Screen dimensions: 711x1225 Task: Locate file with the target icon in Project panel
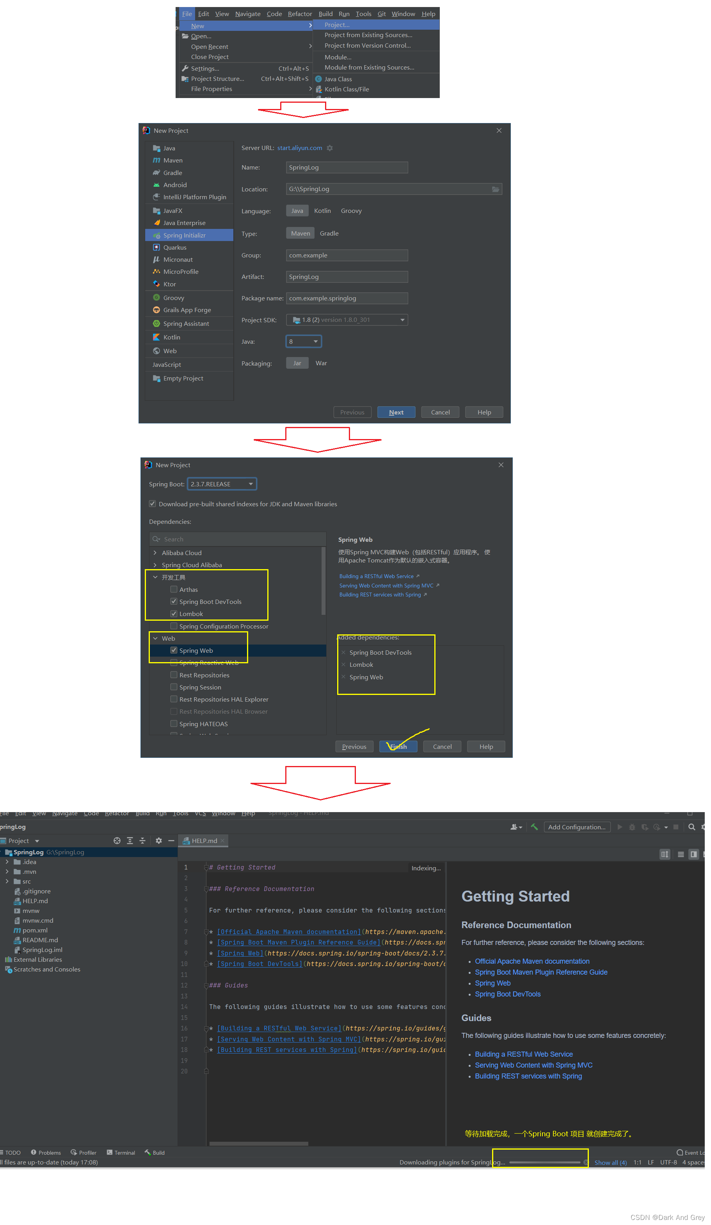[117, 841]
